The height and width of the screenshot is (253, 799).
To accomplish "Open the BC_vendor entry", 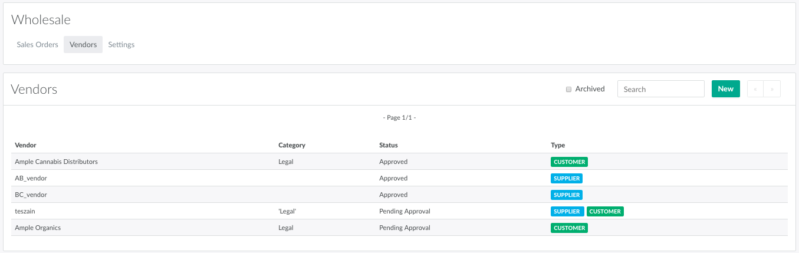I will 31,195.
